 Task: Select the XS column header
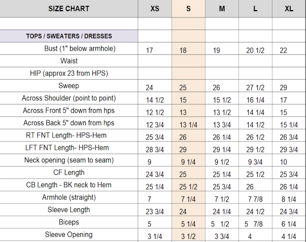click(x=155, y=9)
